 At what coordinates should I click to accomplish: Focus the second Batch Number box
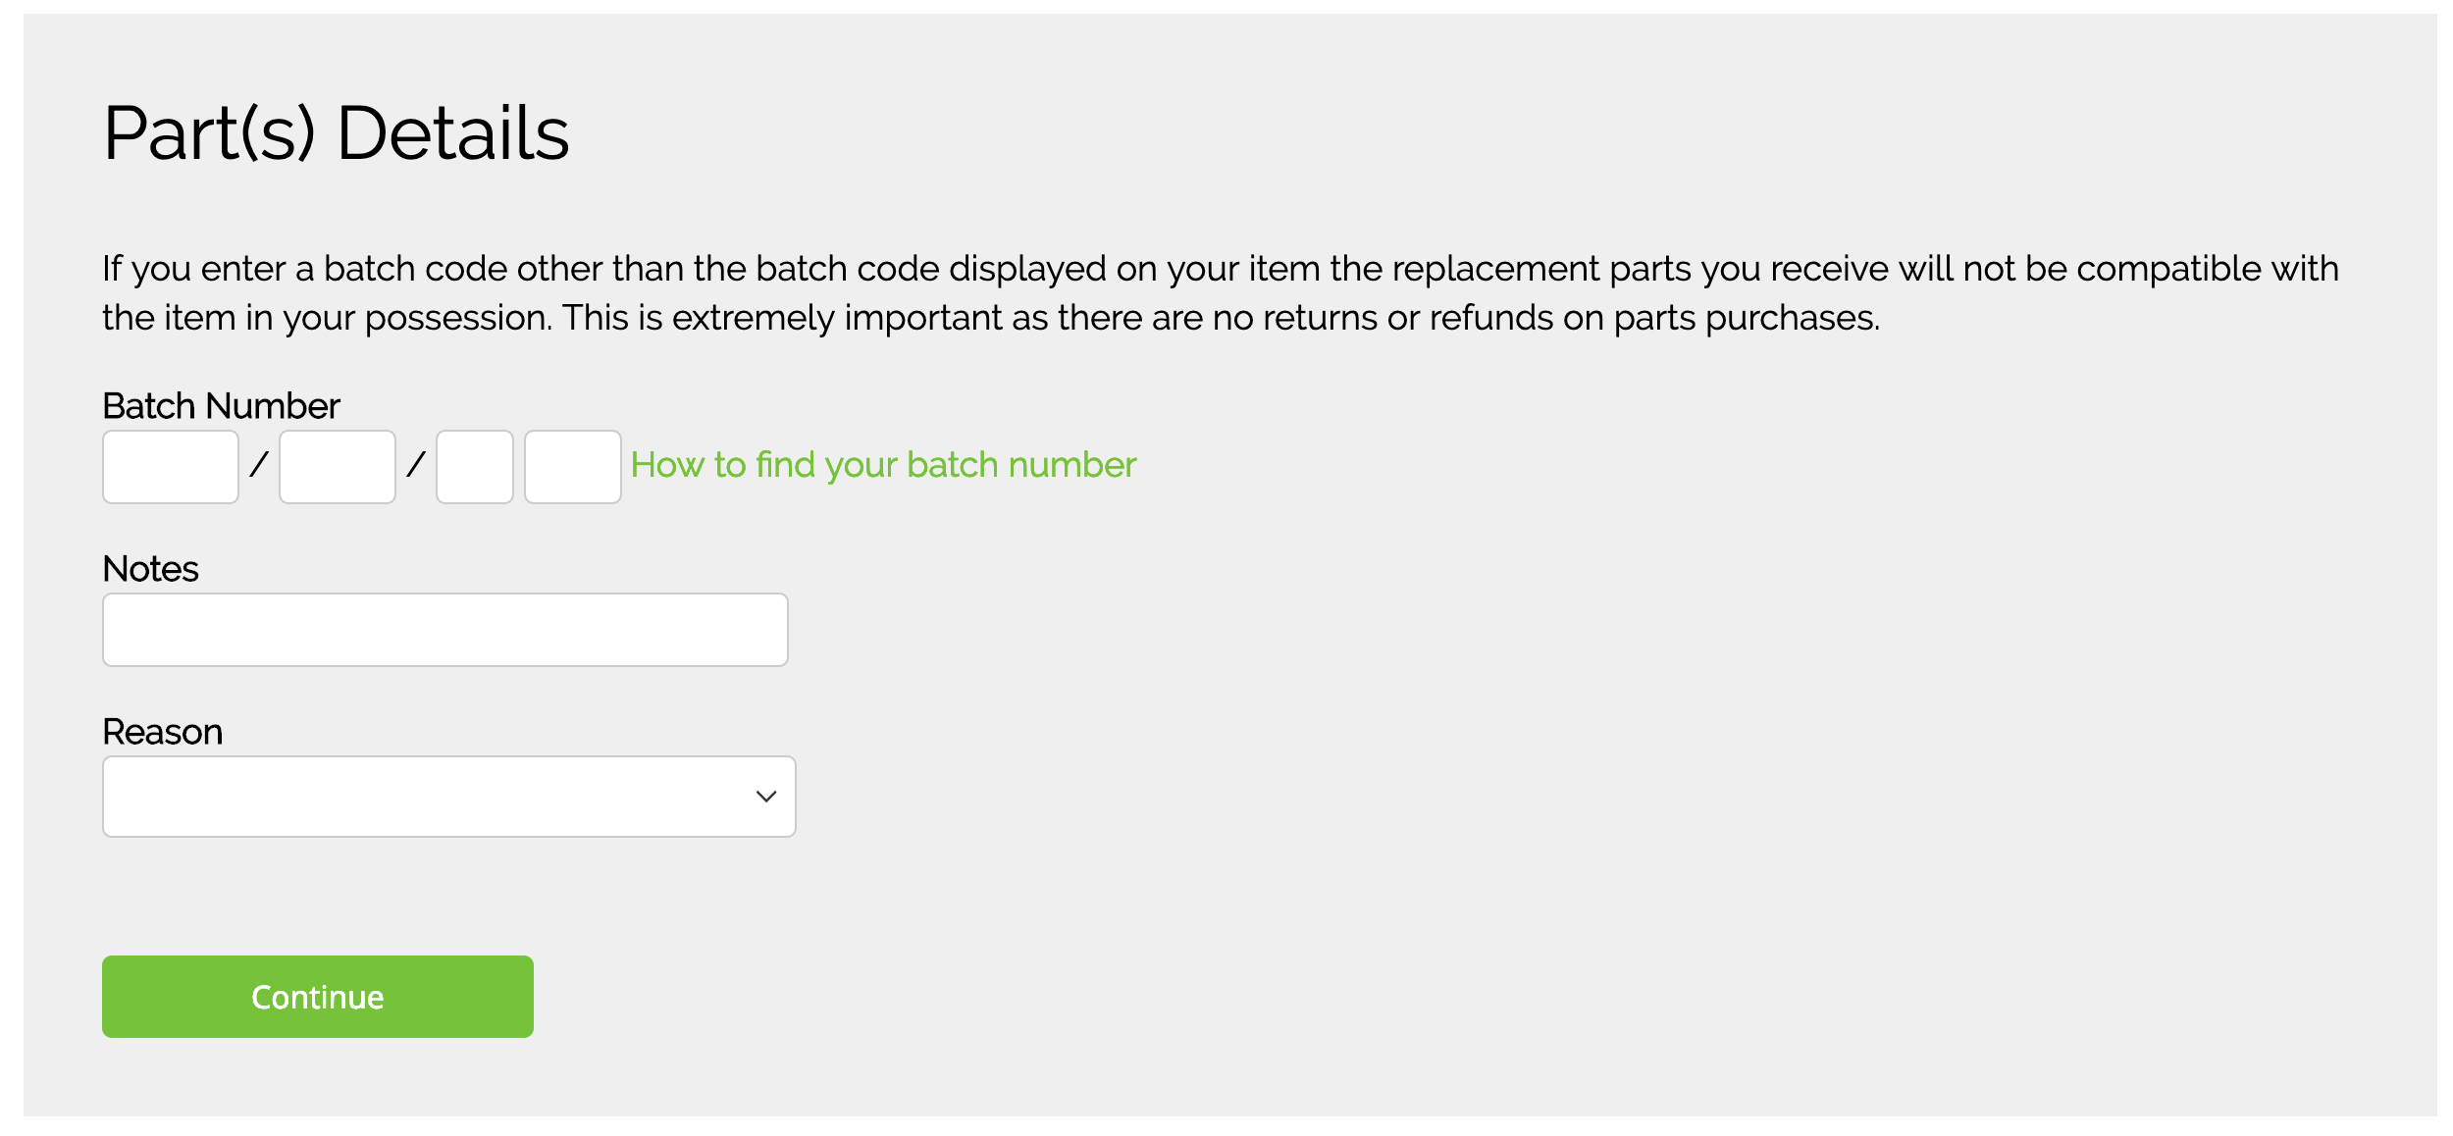click(338, 467)
